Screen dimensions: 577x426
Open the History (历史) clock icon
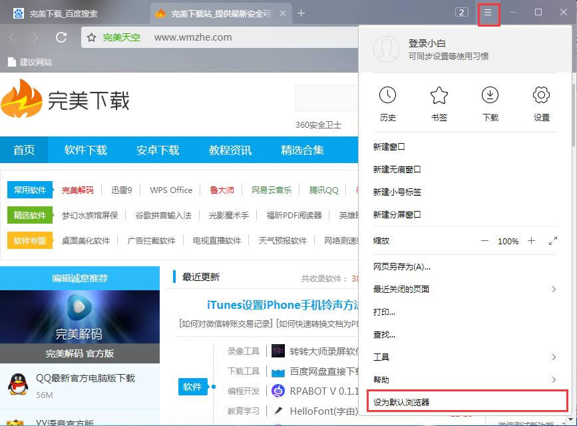tap(387, 96)
